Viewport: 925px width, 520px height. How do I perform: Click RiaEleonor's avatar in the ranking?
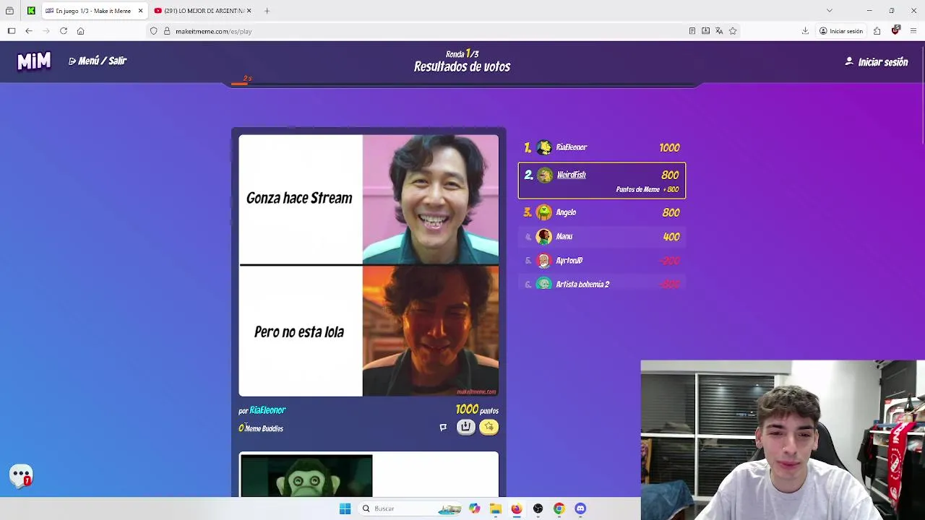544,147
